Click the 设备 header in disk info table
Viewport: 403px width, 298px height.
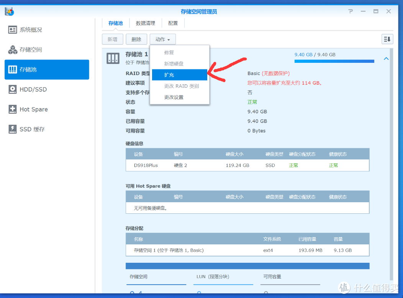(138, 154)
